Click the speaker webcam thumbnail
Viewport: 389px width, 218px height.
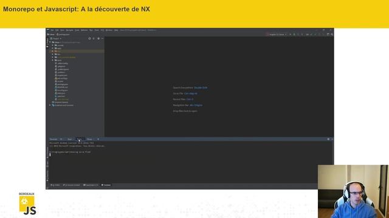353,191
